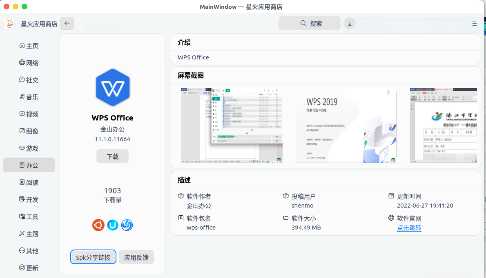Screen dimensions: 486x278
Task: Open the WPS 2019 splash screenshot
Action: (x=346, y=125)
